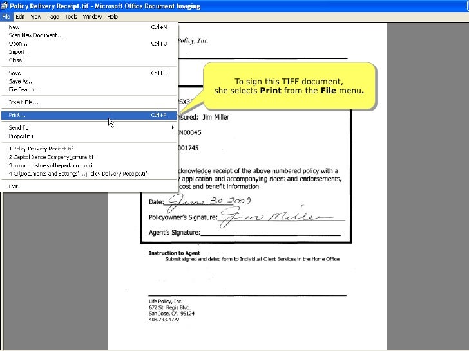Open recent file 4 from Documents and Settings
Screen dimensions: 469x351
[x=89, y=174]
